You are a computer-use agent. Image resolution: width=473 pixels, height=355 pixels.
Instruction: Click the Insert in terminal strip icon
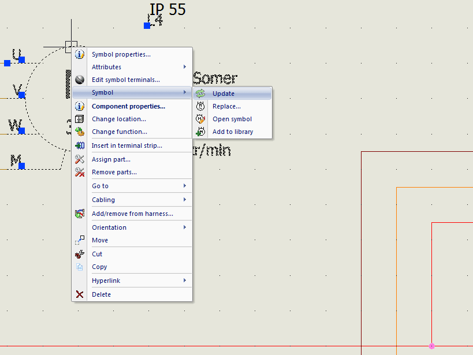coord(80,145)
